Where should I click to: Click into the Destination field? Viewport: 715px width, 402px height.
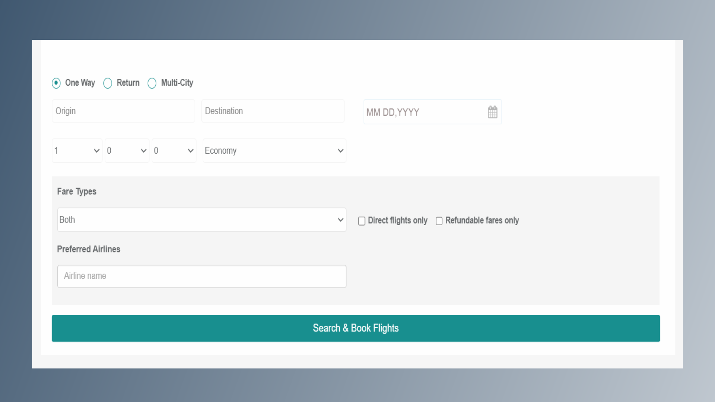coord(273,111)
